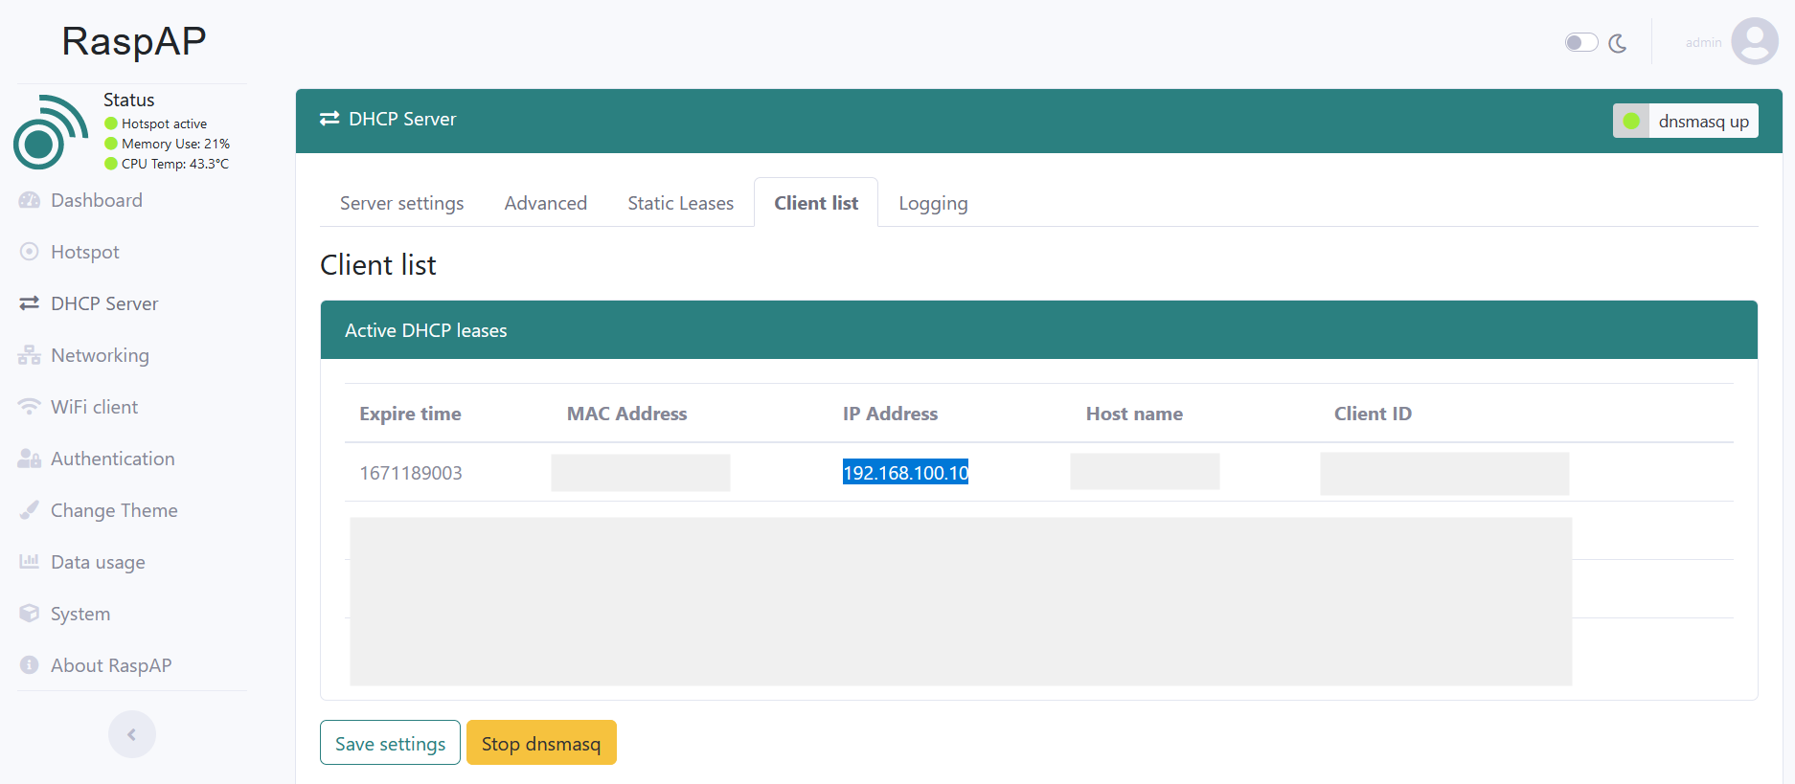Viewport: 1795px width, 784px height.
Task: Click the Authentication user-lock icon
Action: (x=30, y=459)
